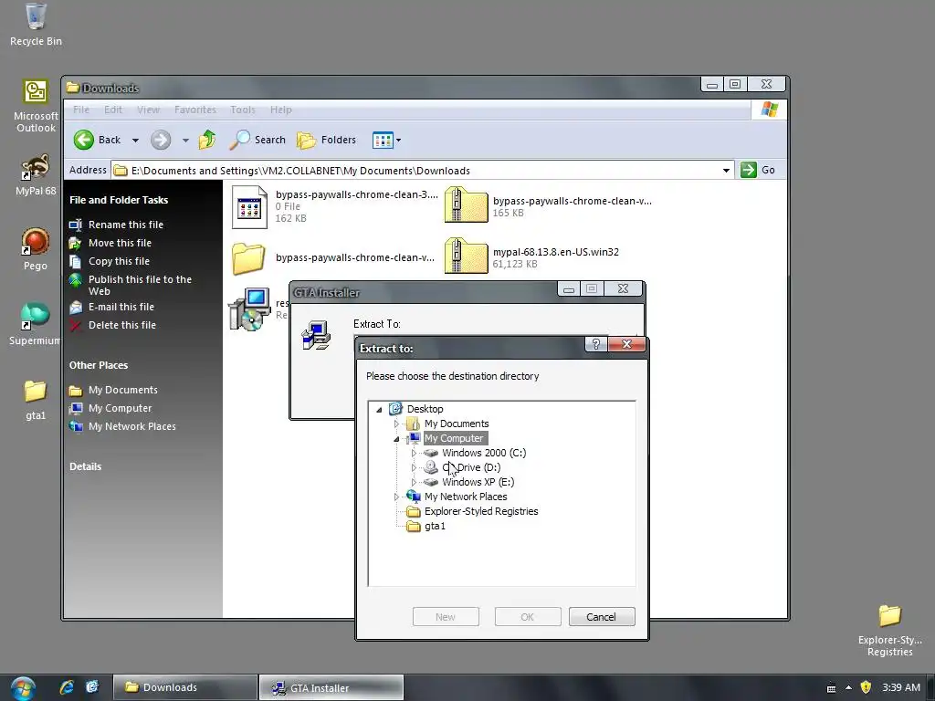Image resolution: width=935 pixels, height=701 pixels.
Task: Open the File menu
Action: click(x=81, y=110)
